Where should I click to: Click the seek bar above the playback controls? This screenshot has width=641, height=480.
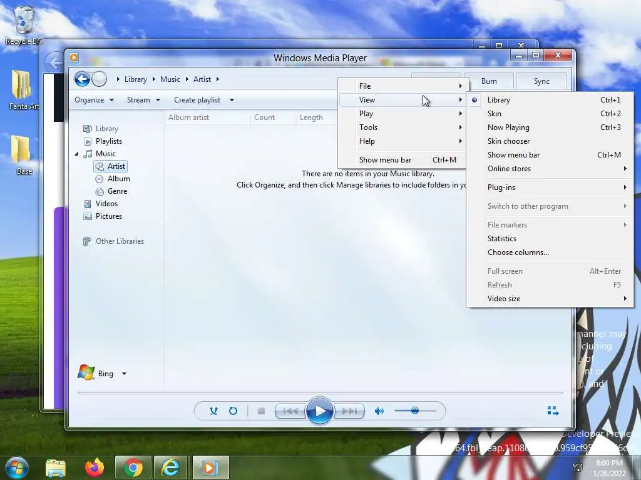320,392
